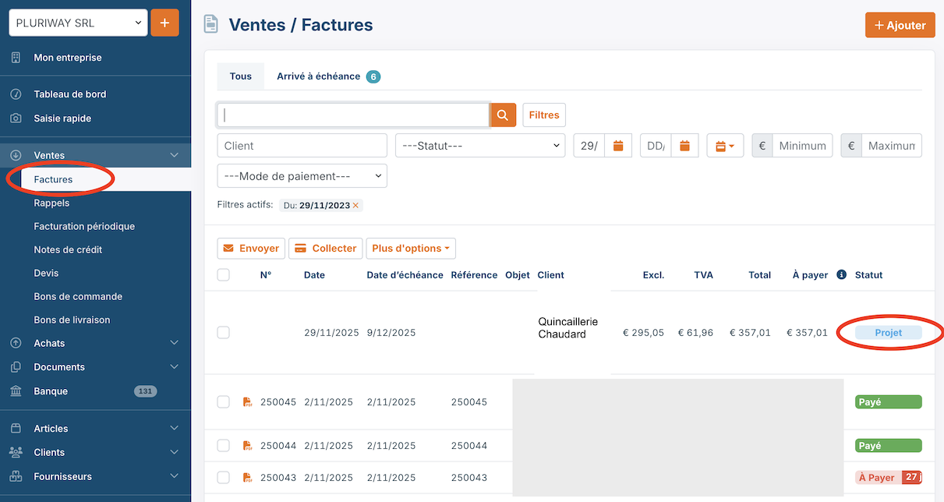The width and height of the screenshot is (944, 502).
Task: Open PDF for invoice 250043
Action: pyautogui.click(x=247, y=478)
